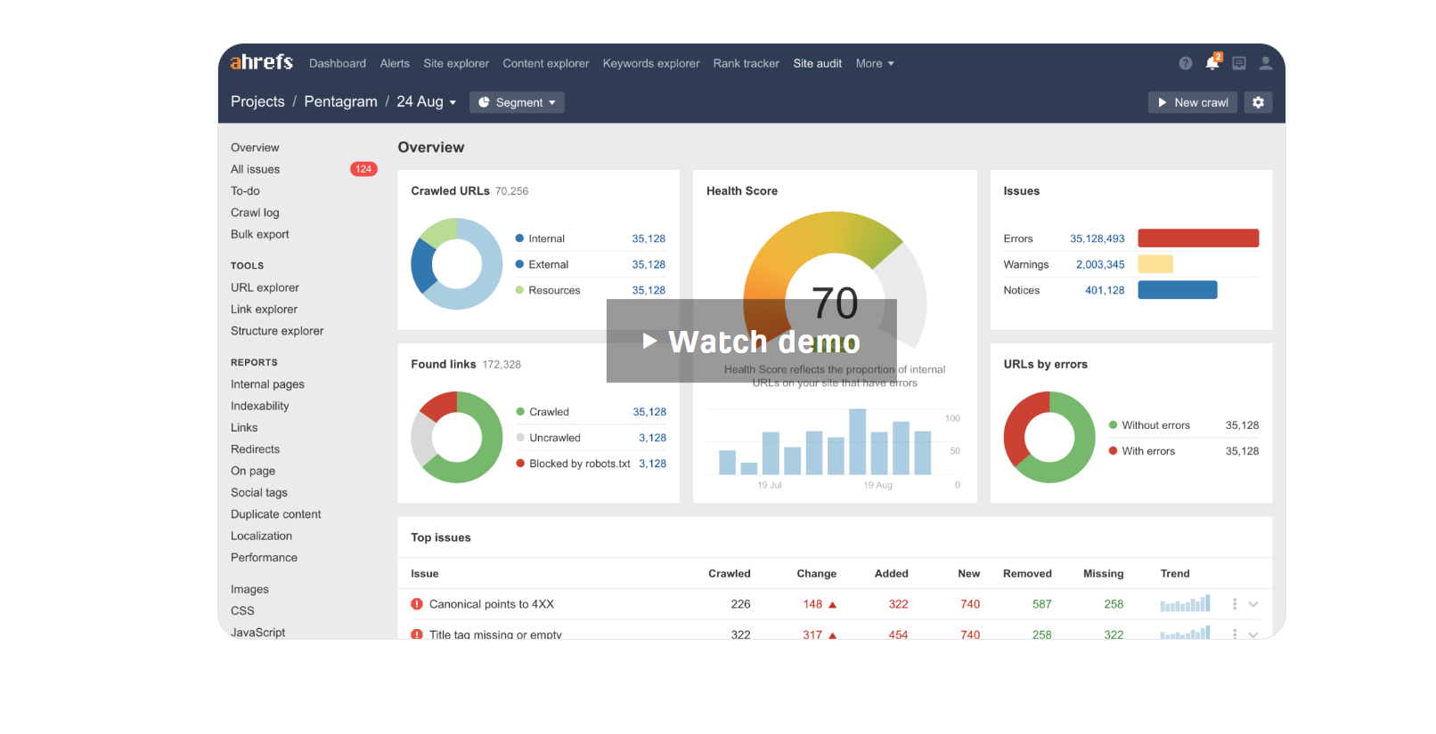1436x734 pixels.
Task: Open Alerts in the top navigation
Action: pyautogui.click(x=395, y=63)
